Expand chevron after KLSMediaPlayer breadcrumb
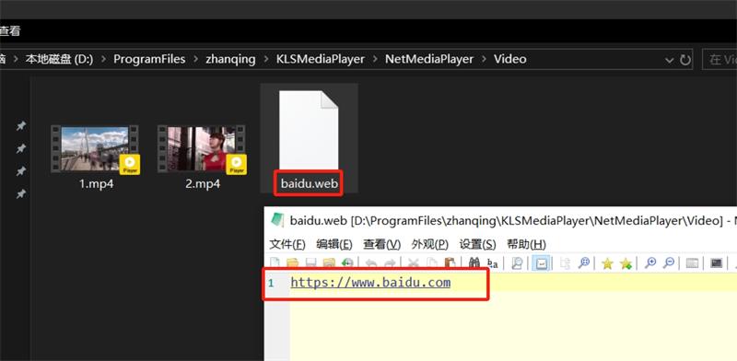 click(x=375, y=60)
